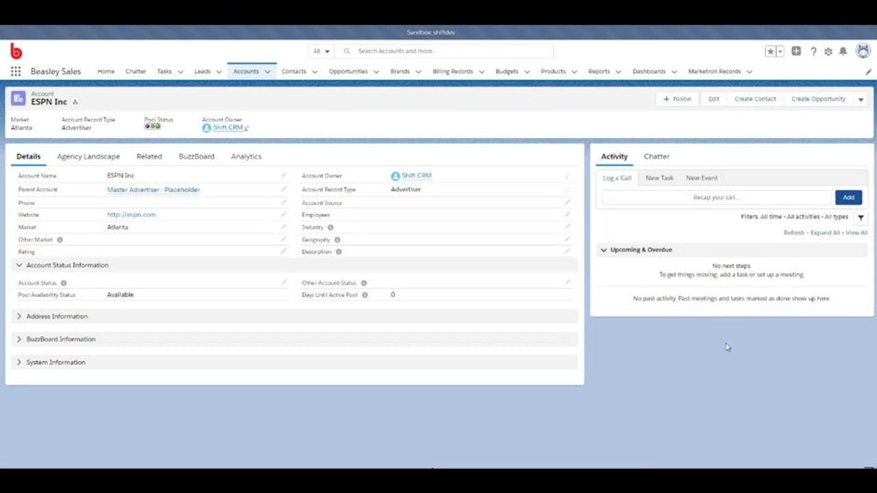
Task: Show help info for Industry field
Action: click(330, 227)
